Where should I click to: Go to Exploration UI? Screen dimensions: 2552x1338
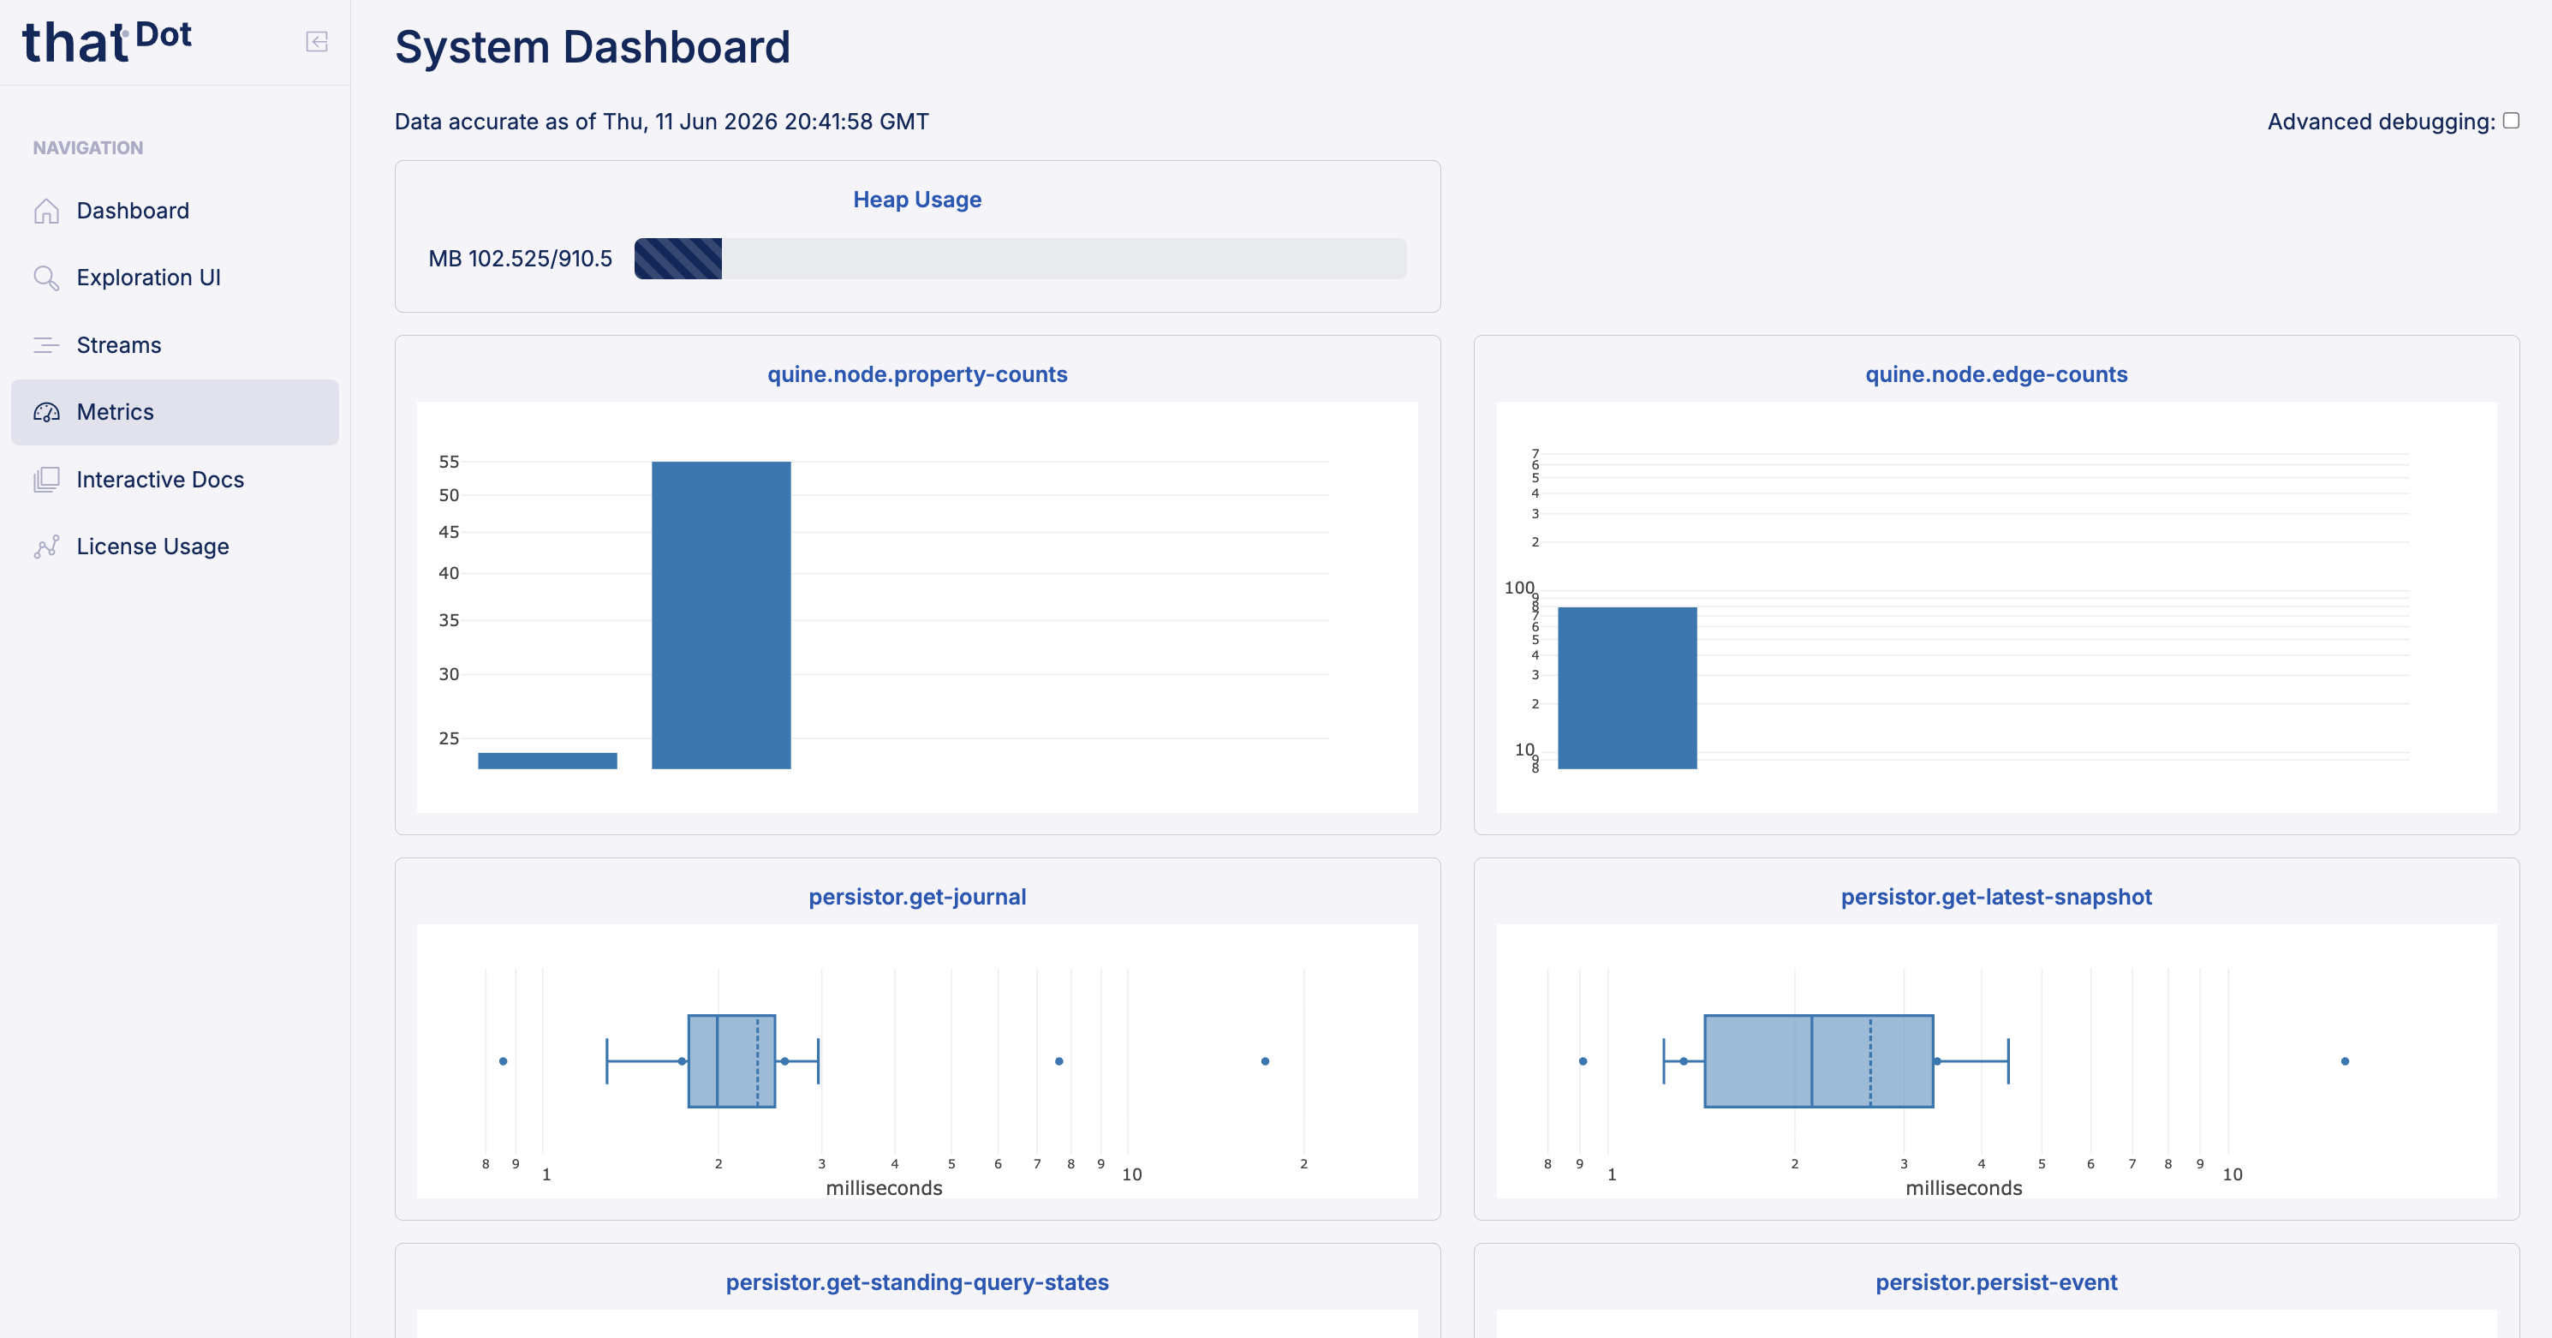[x=175, y=278]
